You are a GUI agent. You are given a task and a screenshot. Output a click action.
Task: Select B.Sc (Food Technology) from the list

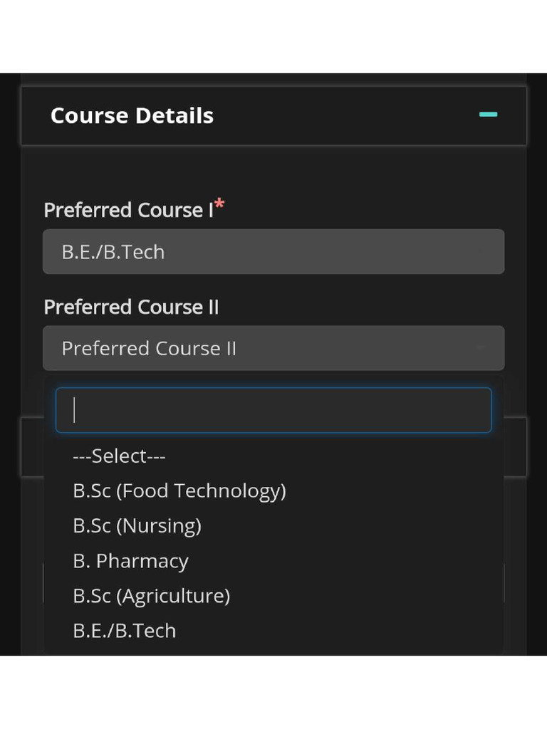179,491
